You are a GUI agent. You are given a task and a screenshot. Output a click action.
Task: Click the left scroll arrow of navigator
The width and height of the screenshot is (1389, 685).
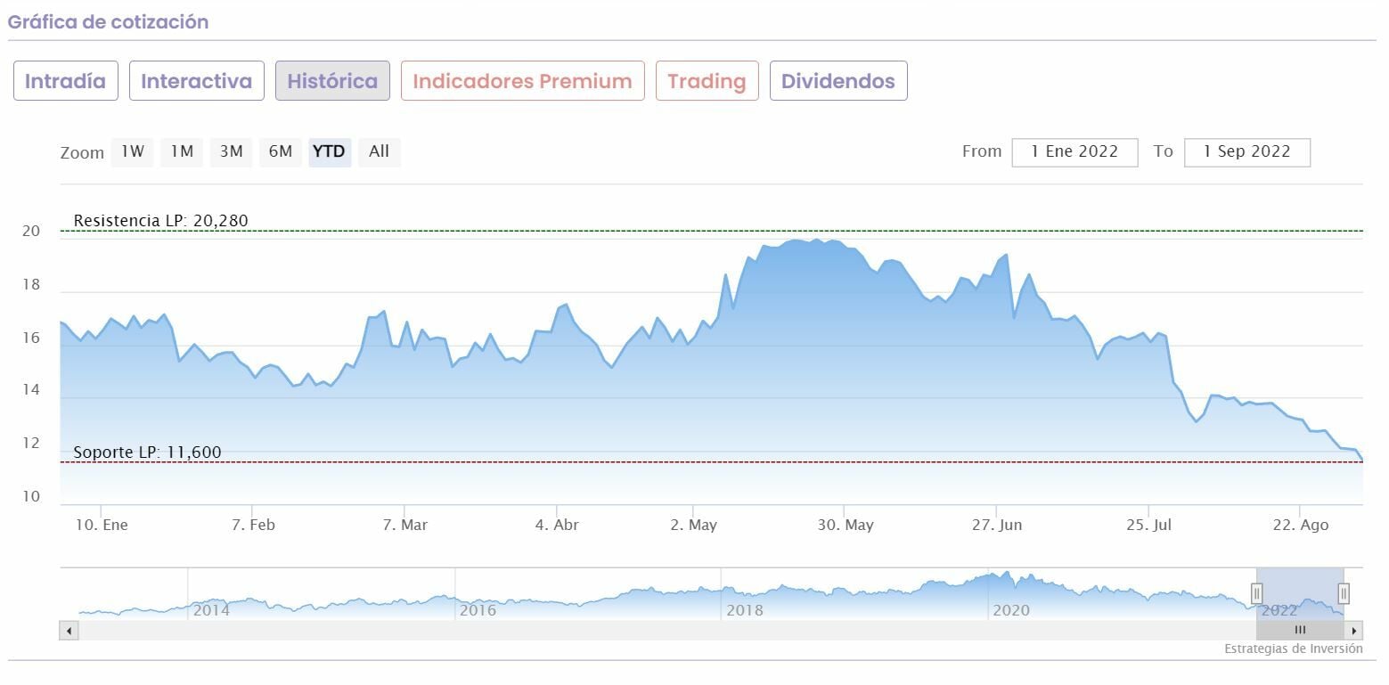[69, 631]
